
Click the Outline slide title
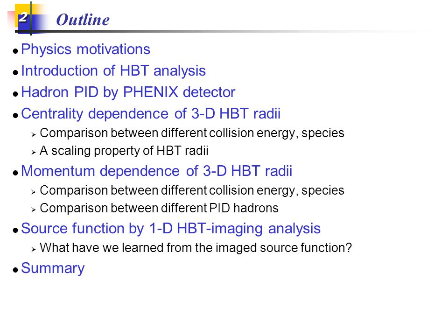coord(83,20)
